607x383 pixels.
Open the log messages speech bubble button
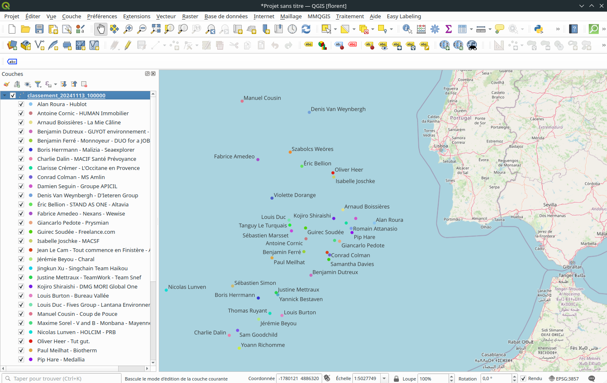(592, 378)
